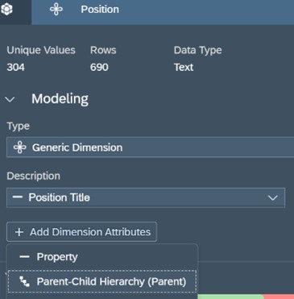Choose the Property menu entry
Viewport: 294px width, 299px height.
[102, 257]
